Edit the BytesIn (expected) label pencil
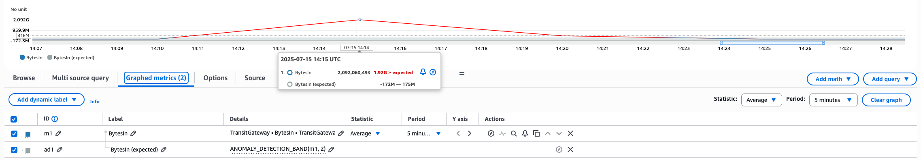The height and width of the screenshot is (160, 921). 164,150
